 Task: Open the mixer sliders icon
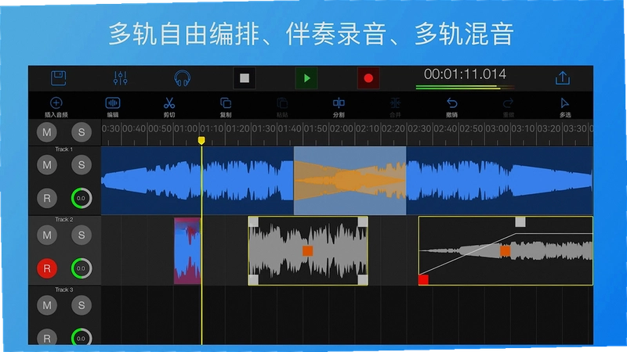click(121, 77)
